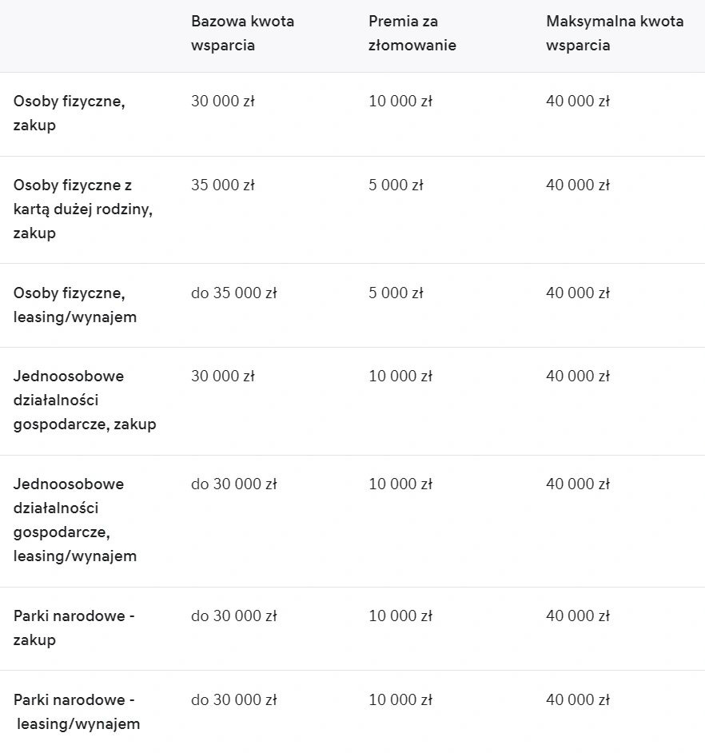705x753 pixels.
Task: Click the 'do 35 000 zł' base amount cell
Action: coord(233,293)
